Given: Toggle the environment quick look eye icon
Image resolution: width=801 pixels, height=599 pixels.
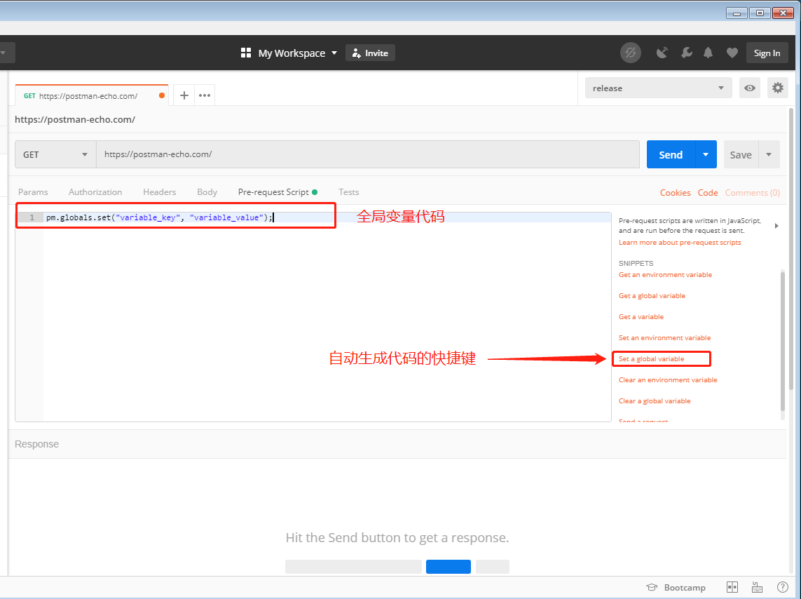Looking at the screenshot, I should point(749,88).
